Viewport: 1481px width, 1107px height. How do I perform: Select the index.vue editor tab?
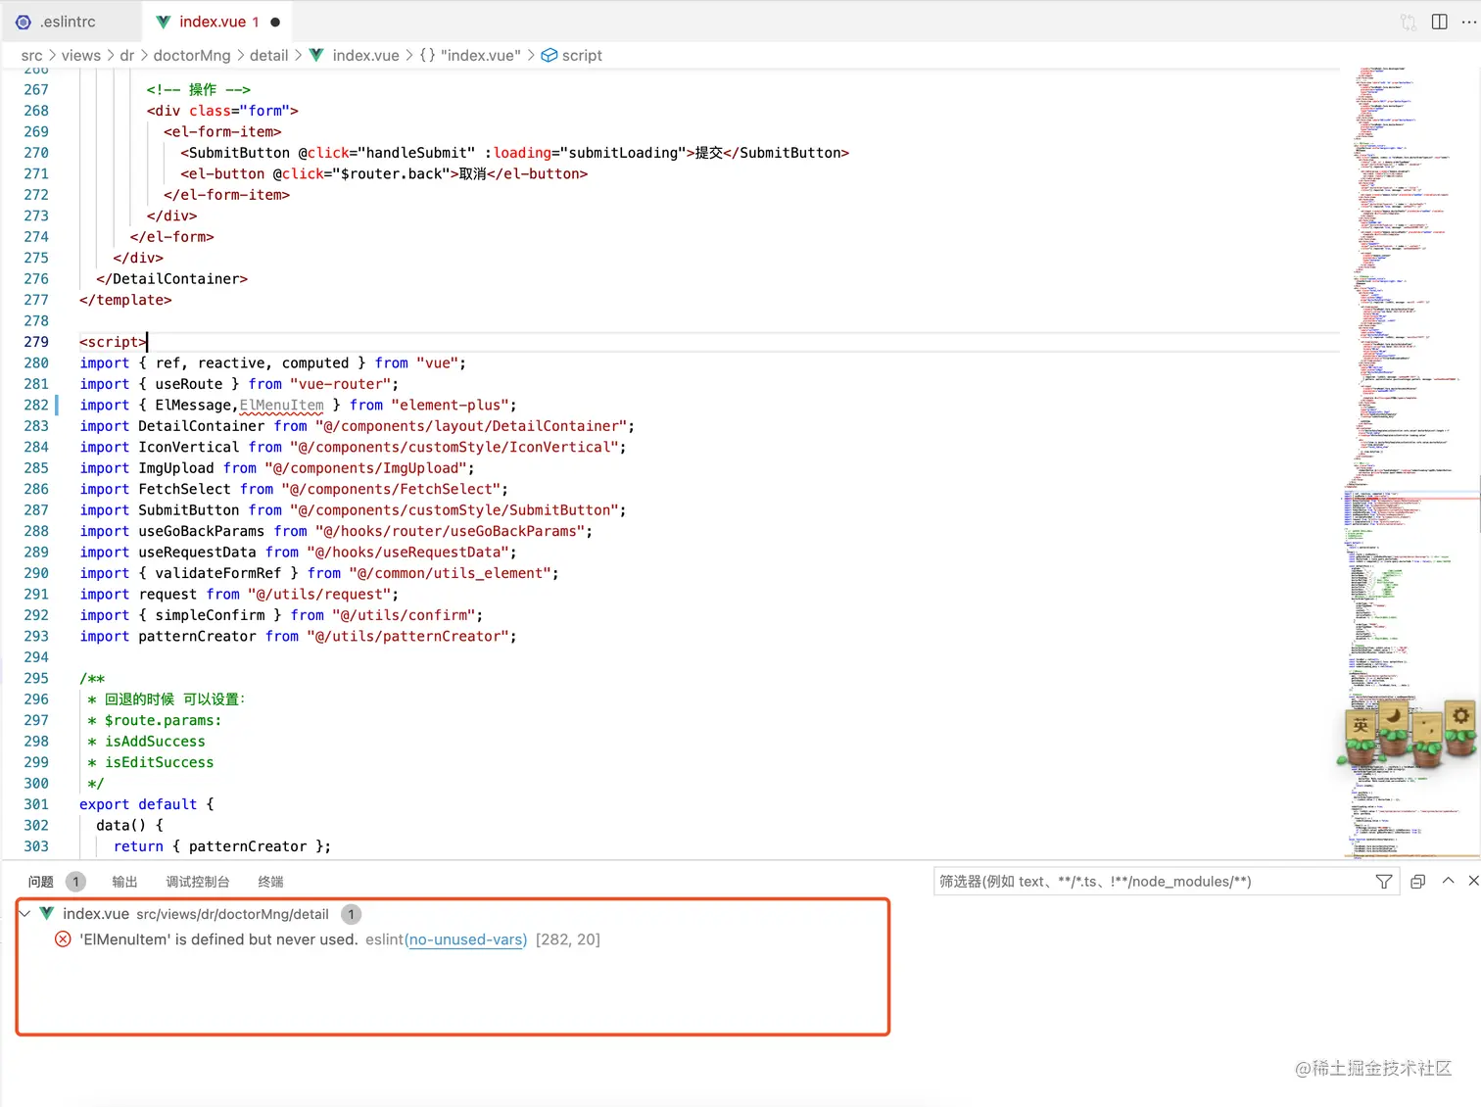click(x=218, y=22)
